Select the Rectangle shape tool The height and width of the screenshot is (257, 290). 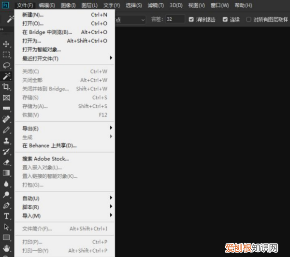click(x=6, y=237)
